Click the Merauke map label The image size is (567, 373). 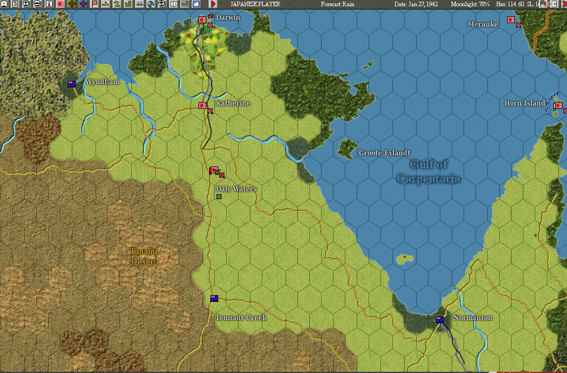[x=482, y=24]
